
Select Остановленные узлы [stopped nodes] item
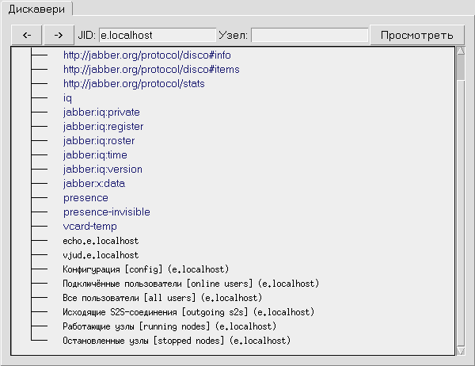177,341
